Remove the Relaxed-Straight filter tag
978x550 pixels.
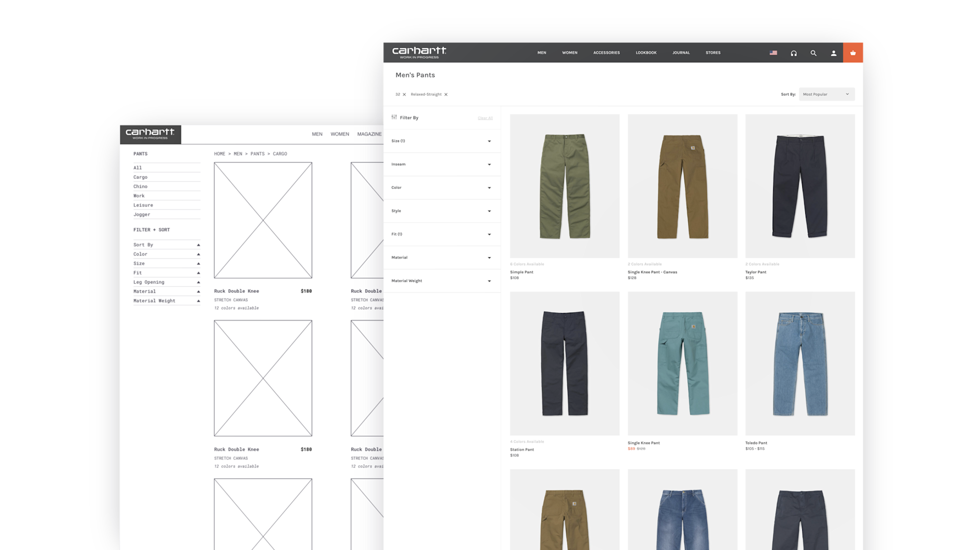click(x=446, y=95)
